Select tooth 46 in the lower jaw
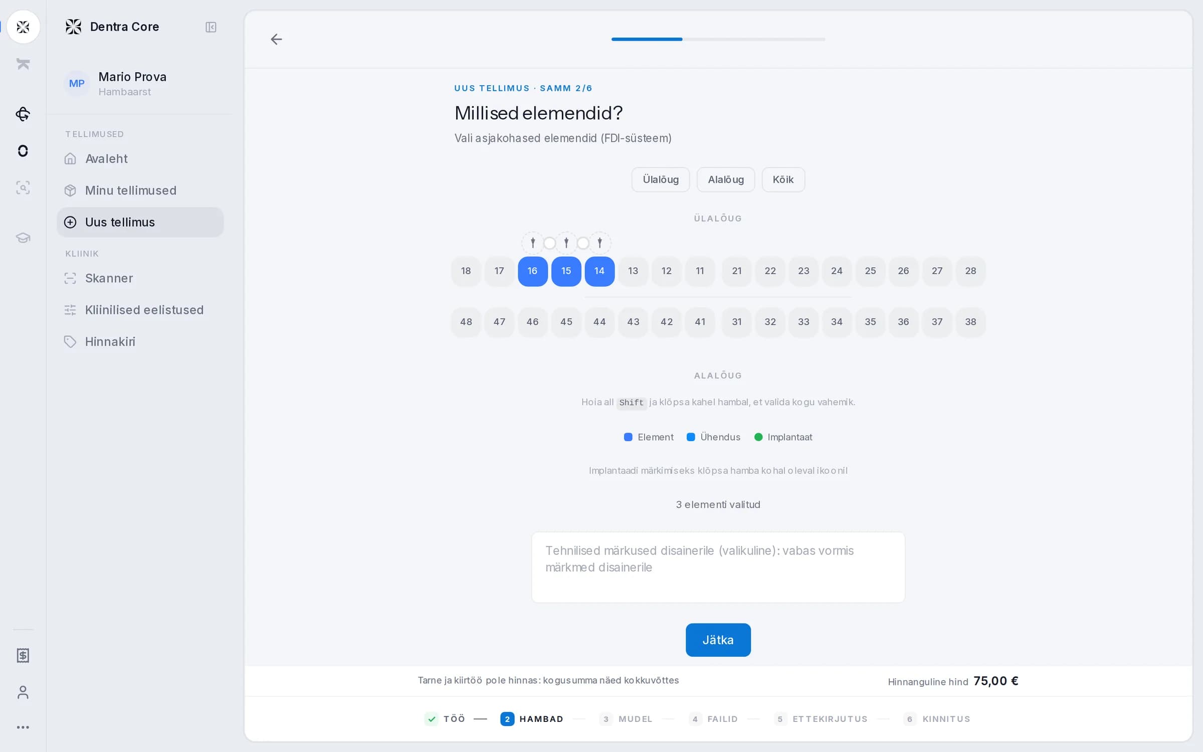The image size is (1203, 752). (x=533, y=322)
